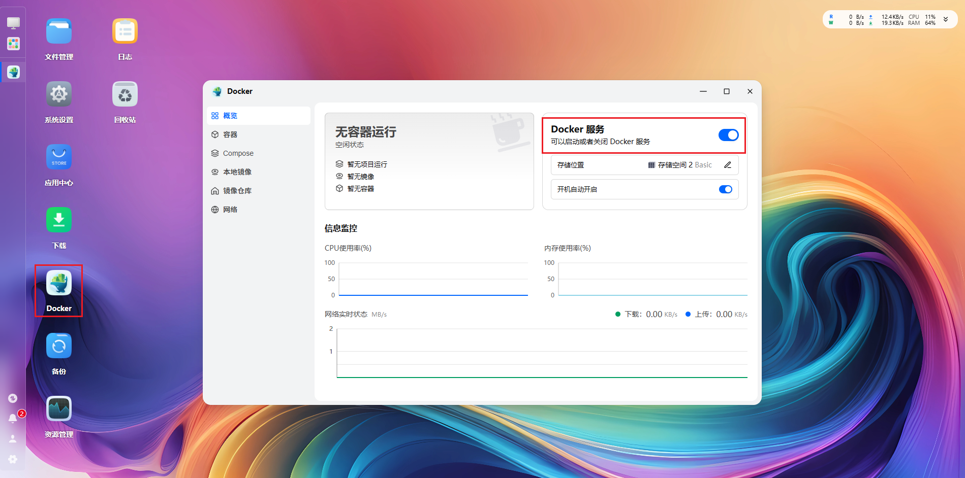Select the 暂无镜像 line
The image size is (965, 478).
coord(355,177)
